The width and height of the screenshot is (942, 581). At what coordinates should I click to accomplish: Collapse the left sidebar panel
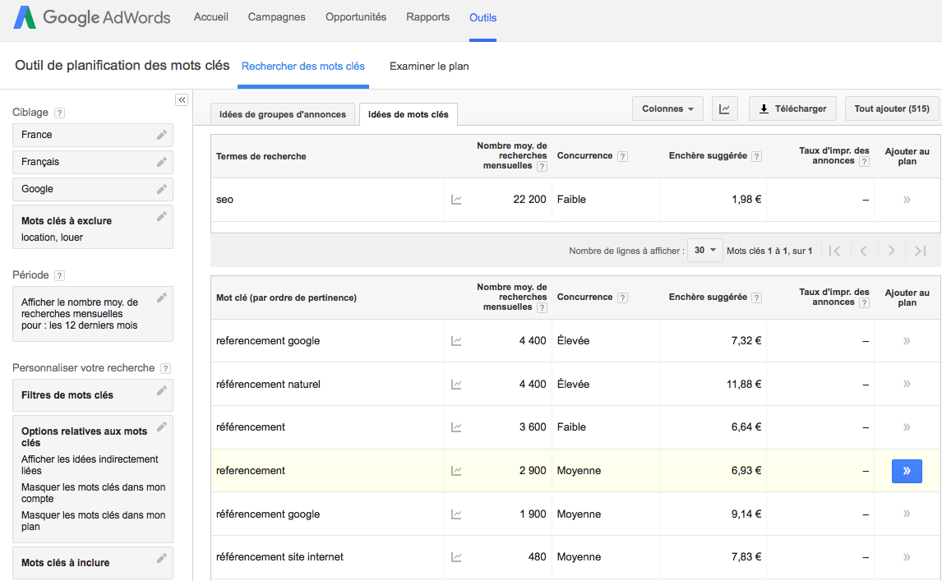click(182, 99)
